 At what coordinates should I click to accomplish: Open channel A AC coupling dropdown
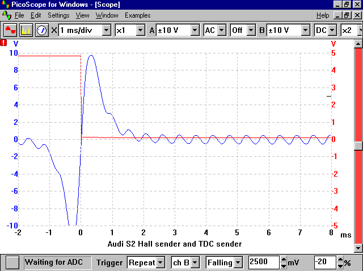[221, 30]
